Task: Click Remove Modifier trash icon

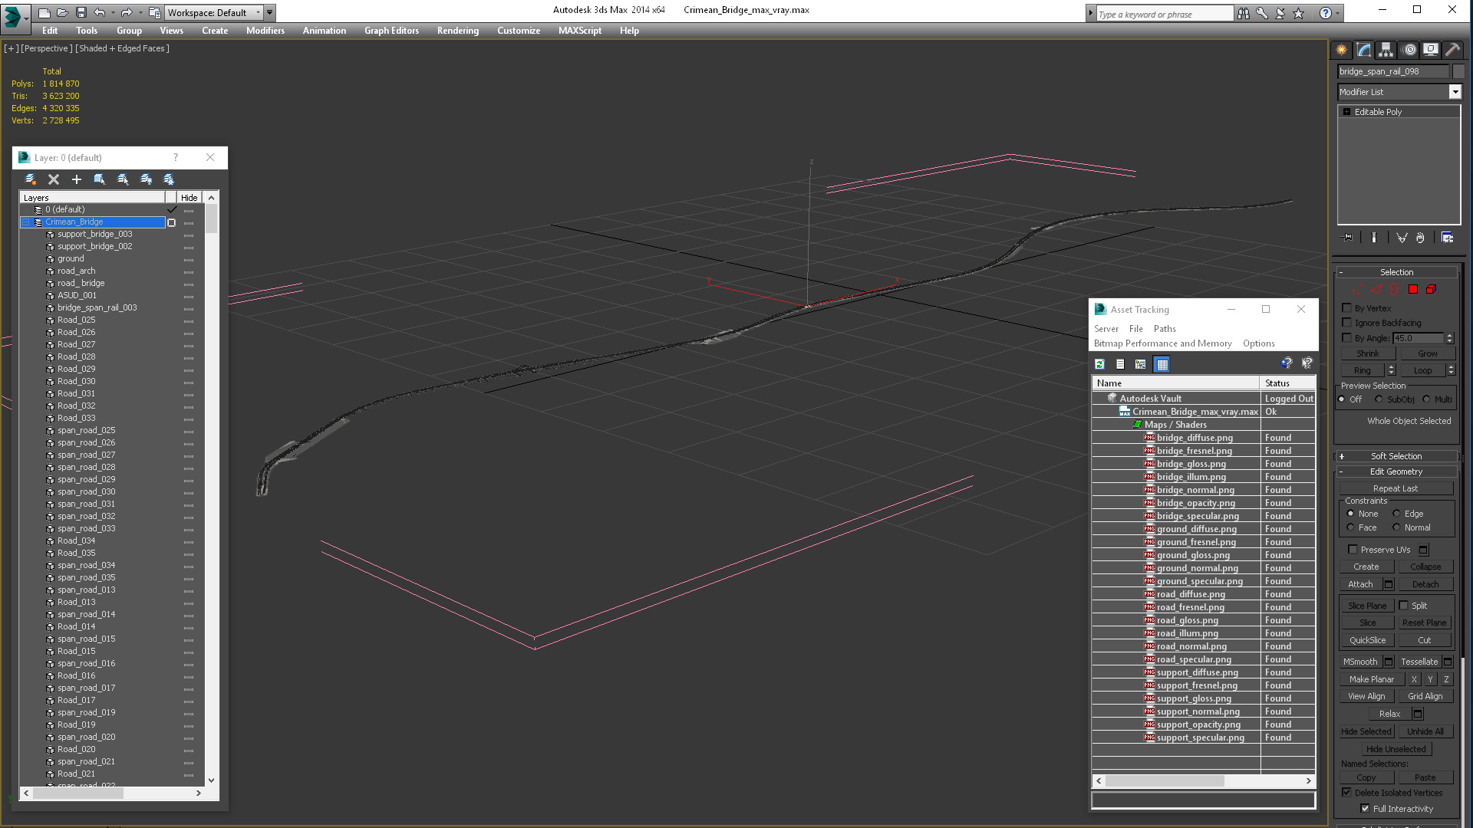Action: (1420, 238)
